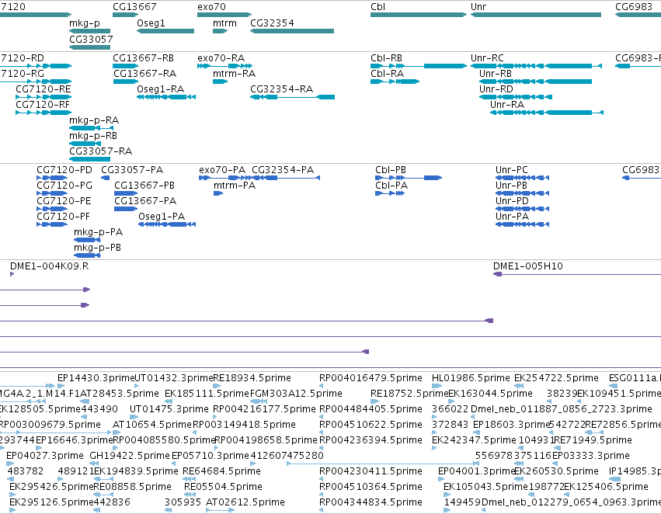Viewport: 661px width, 514px height.
Task: Open transcript label CG33057-RA
Action: [100, 151]
